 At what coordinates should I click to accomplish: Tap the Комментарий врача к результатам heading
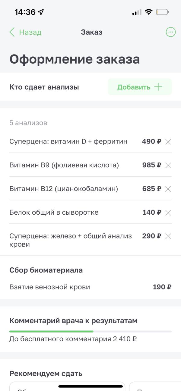[x=73, y=321]
